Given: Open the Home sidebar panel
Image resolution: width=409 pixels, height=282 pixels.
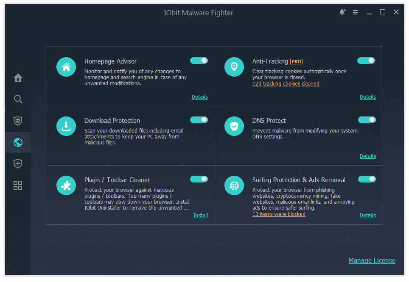Looking at the screenshot, I should pos(18,78).
